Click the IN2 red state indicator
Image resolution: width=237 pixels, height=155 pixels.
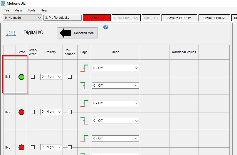coord(21,112)
